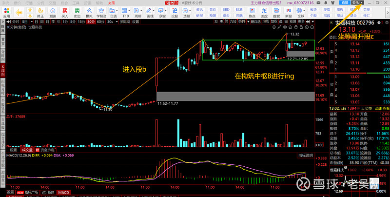Toggle the 叠 overlay option
390x197 pixels.
pos(281,21)
